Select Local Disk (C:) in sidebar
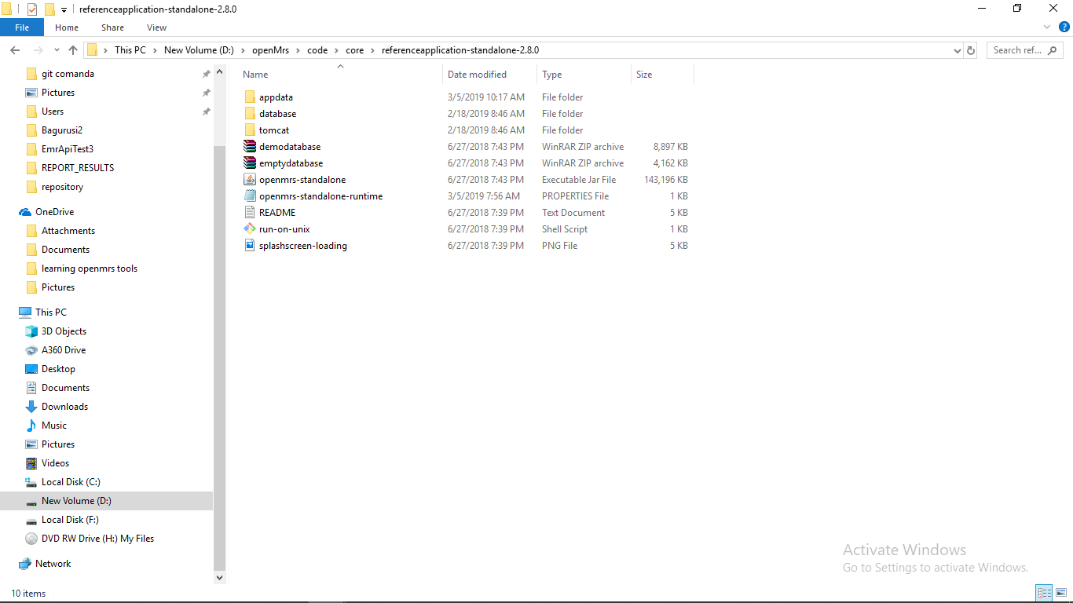1073x603 pixels. [x=71, y=482]
